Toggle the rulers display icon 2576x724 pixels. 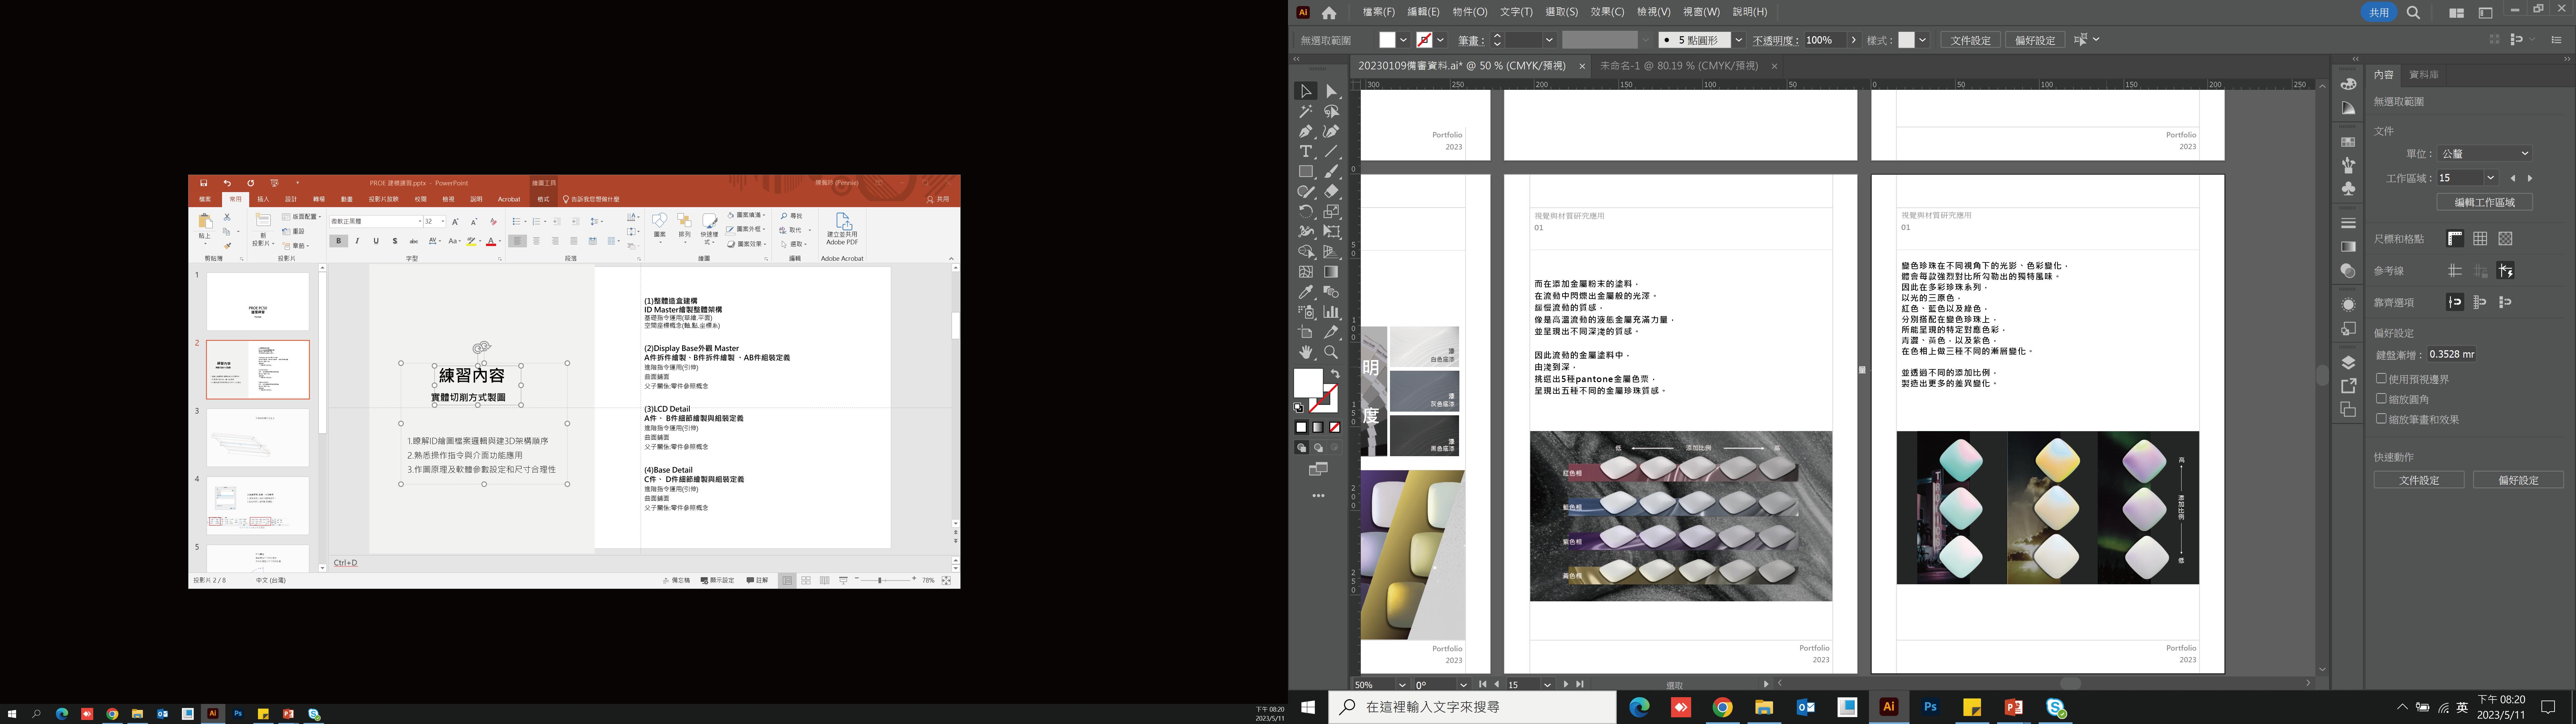click(x=2455, y=238)
